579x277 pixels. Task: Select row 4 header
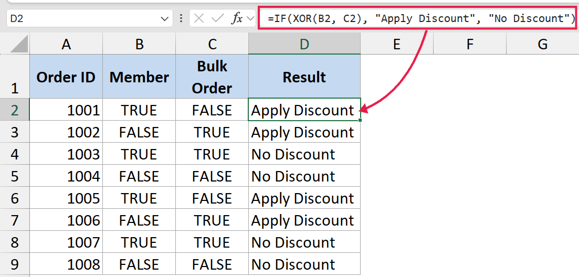(15, 154)
